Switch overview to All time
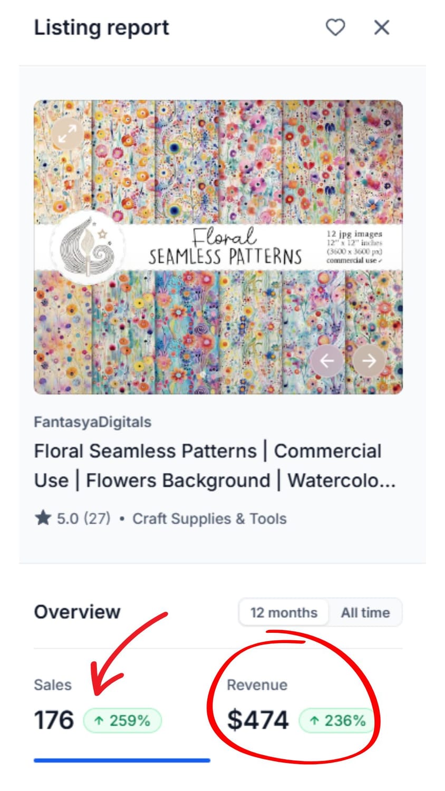The height and width of the screenshot is (791, 445). (x=365, y=612)
